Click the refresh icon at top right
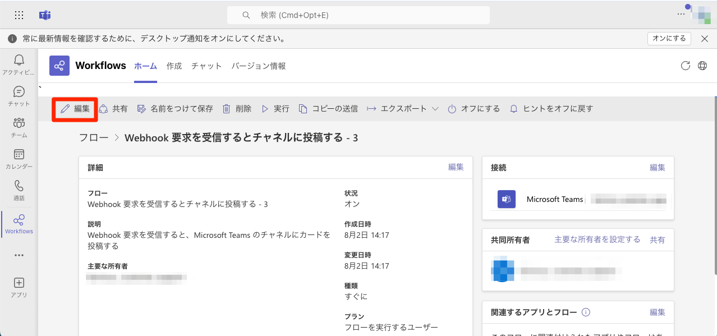The image size is (717, 336). pyautogui.click(x=685, y=66)
